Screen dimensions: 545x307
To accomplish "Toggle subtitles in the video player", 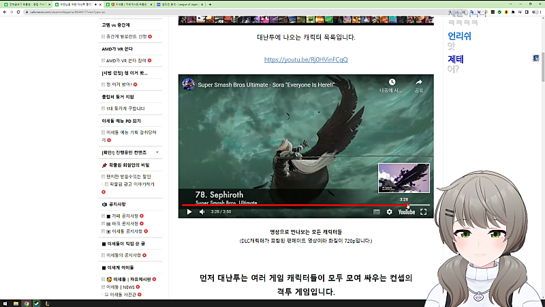I will click(376, 212).
